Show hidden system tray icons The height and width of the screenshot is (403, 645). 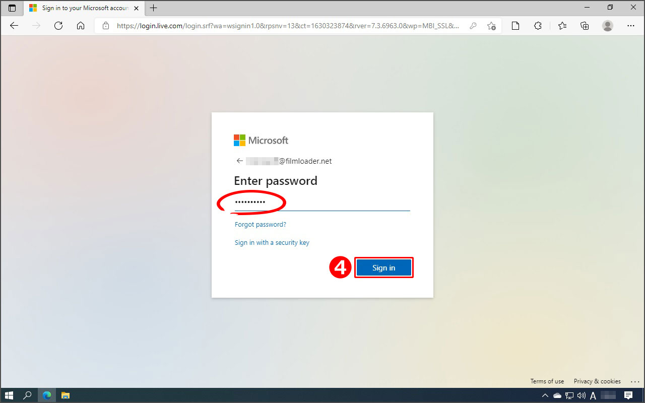pyautogui.click(x=546, y=395)
